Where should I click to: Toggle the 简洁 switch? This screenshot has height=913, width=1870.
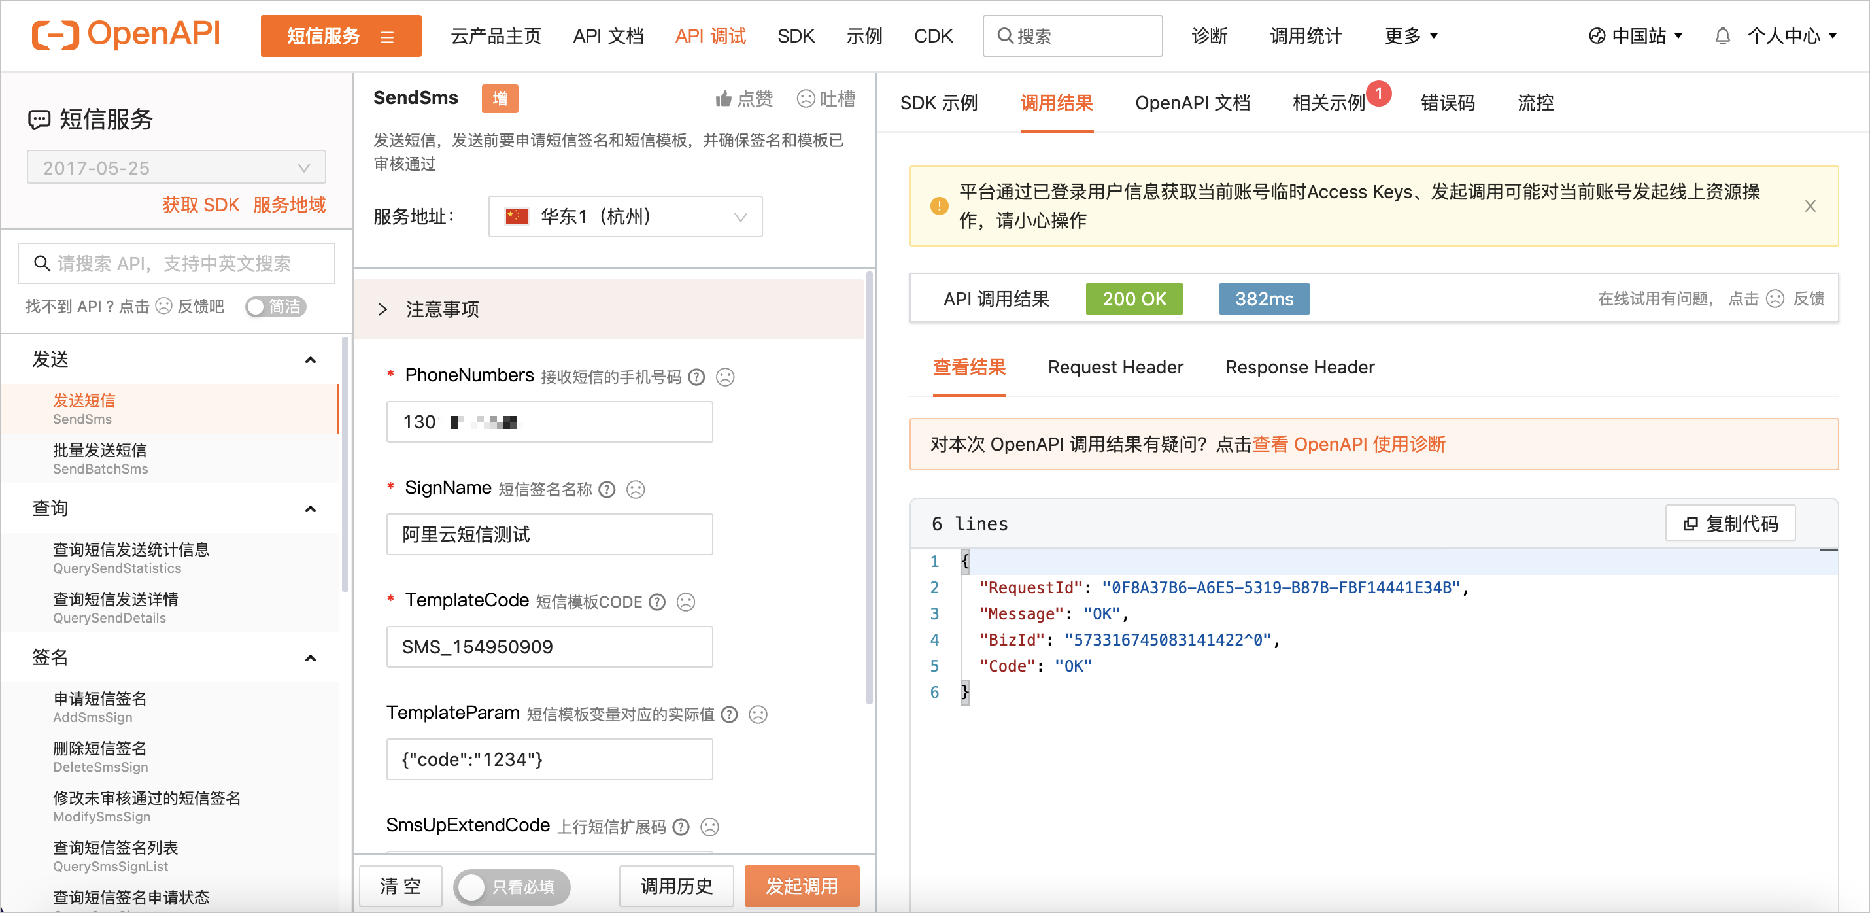point(275,307)
